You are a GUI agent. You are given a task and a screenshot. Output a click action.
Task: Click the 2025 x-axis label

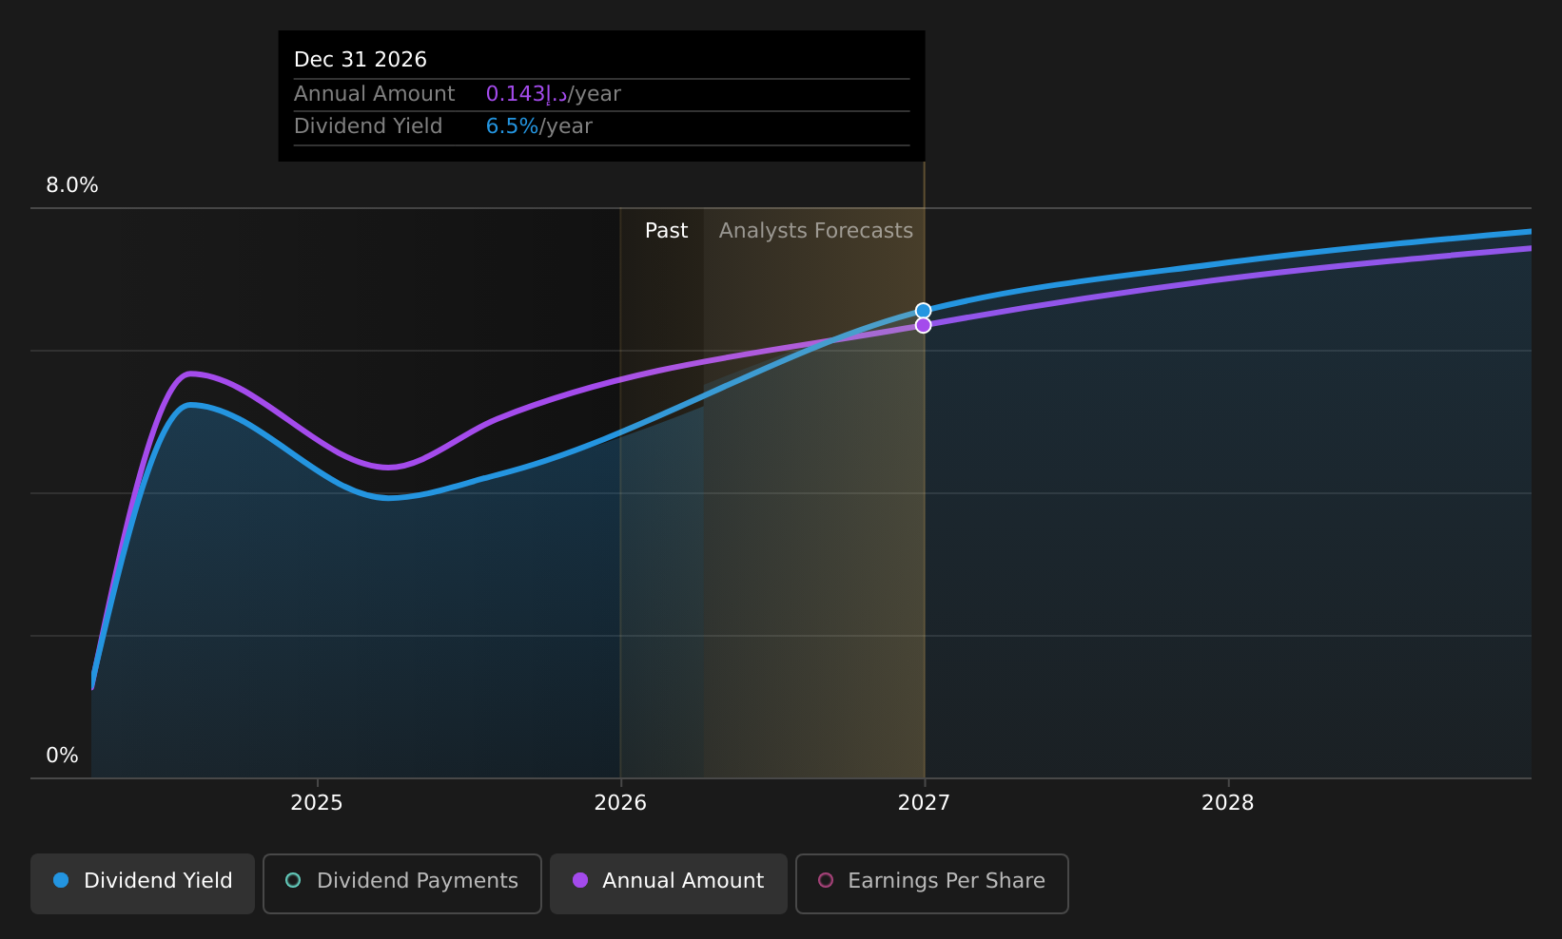(317, 803)
